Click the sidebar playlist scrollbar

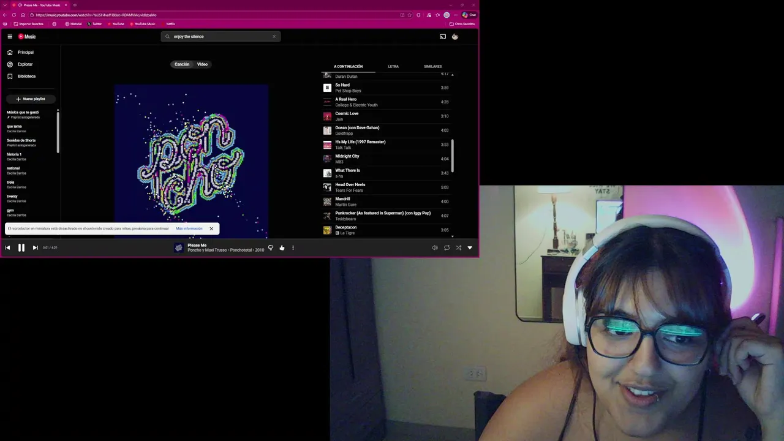tap(58, 132)
